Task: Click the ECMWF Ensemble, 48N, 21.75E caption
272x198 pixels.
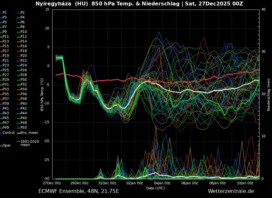Action: tap(78, 191)
